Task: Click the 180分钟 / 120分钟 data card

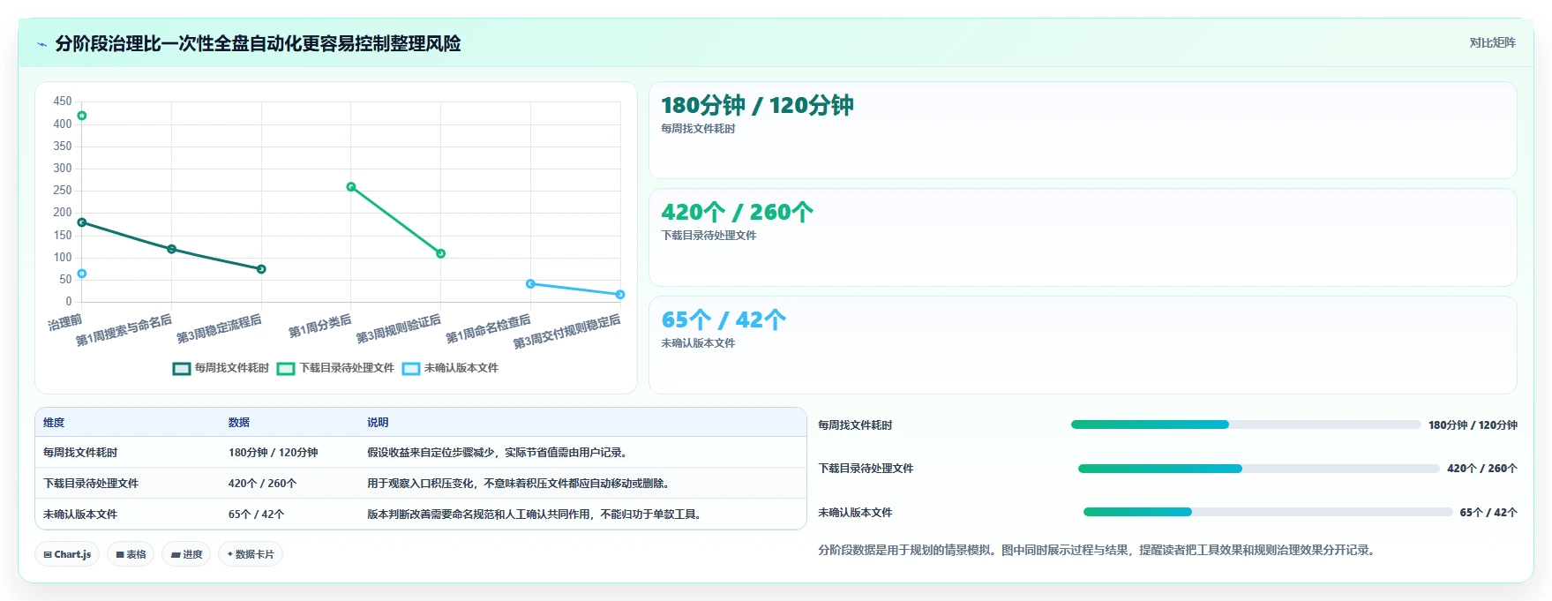Action: click(1083, 131)
